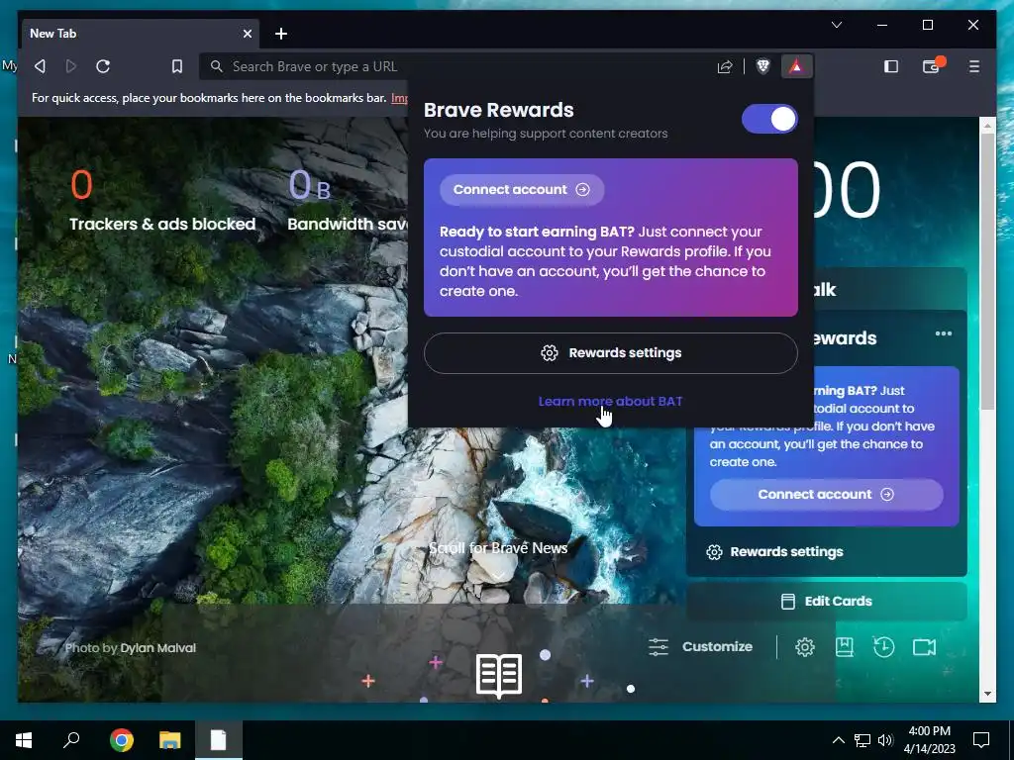The height and width of the screenshot is (760, 1014).
Task: Click the page vertical scrollbar
Action: pos(987,271)
